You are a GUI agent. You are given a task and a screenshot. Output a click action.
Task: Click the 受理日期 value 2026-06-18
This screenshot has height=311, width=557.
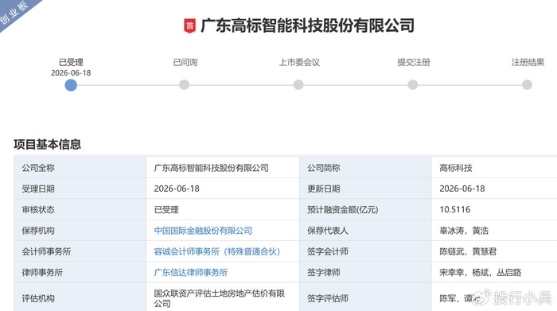click(177, 189)
